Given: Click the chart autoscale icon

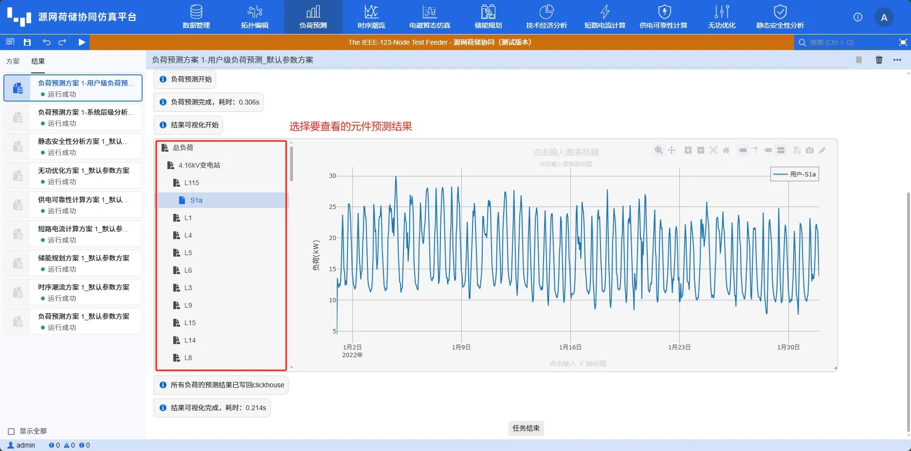Looking at the screenshot, I should point(713,150).
